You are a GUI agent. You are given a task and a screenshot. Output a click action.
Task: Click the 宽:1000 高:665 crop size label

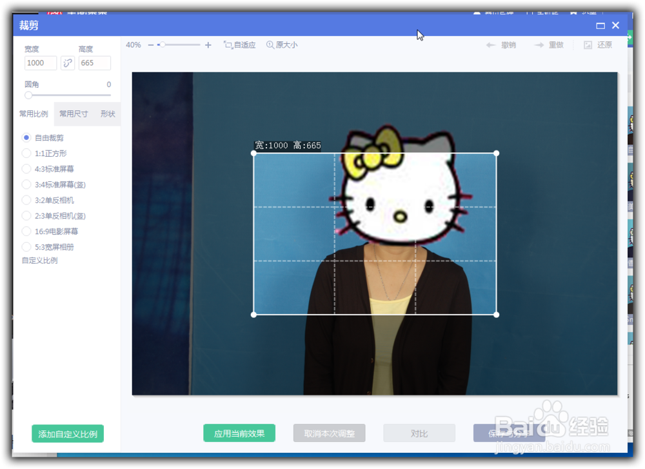tap(288, 146)
